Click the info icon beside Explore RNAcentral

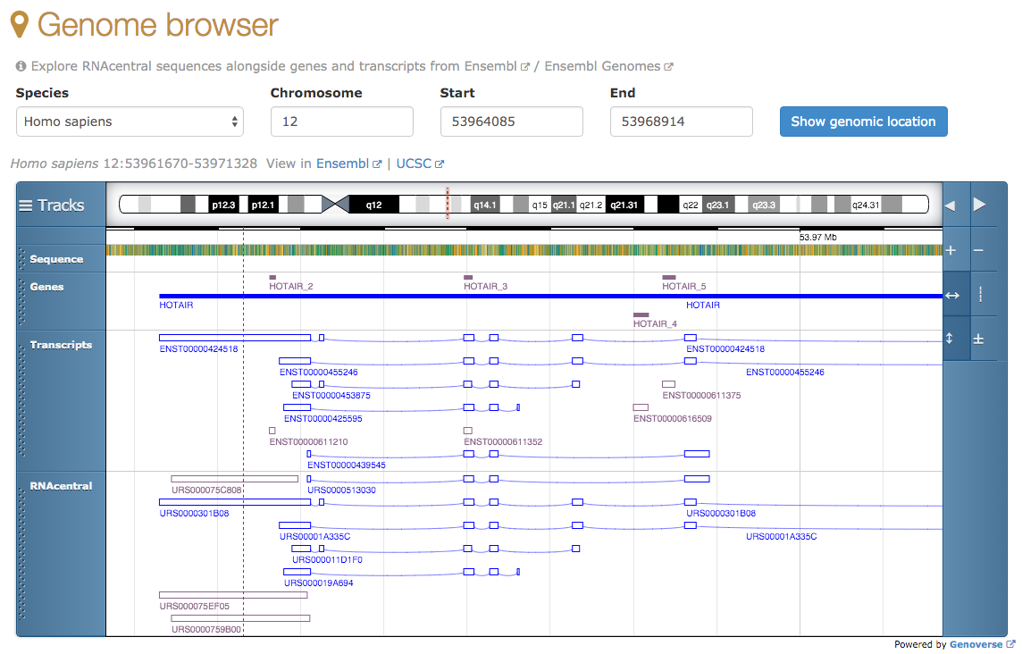[x=21, y=66]
